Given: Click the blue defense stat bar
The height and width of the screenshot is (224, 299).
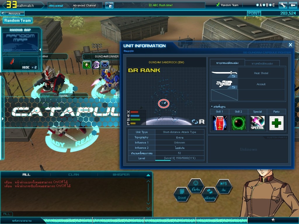Looking at the screenshot, I should (x=135, y=116).
